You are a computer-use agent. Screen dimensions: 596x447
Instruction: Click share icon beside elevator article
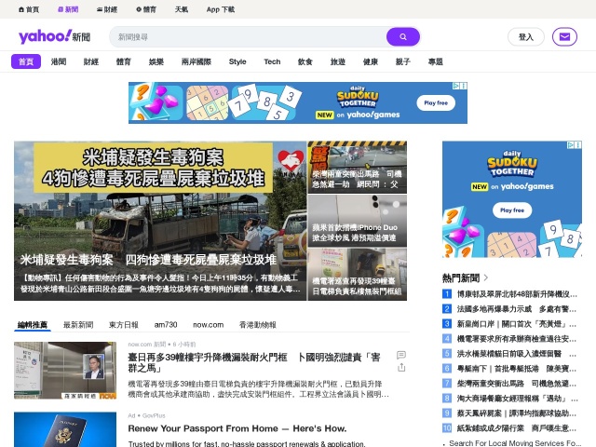pyautogui.click(x=401, y=368)
